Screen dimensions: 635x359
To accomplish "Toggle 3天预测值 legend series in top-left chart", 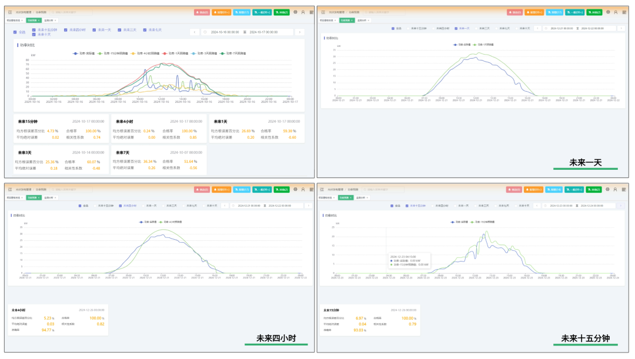I will tap(204, 53).
